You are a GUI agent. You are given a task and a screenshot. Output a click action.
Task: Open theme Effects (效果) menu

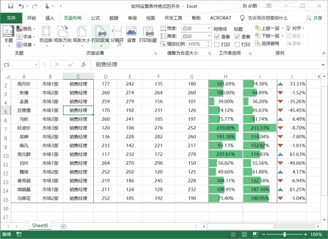26,45
